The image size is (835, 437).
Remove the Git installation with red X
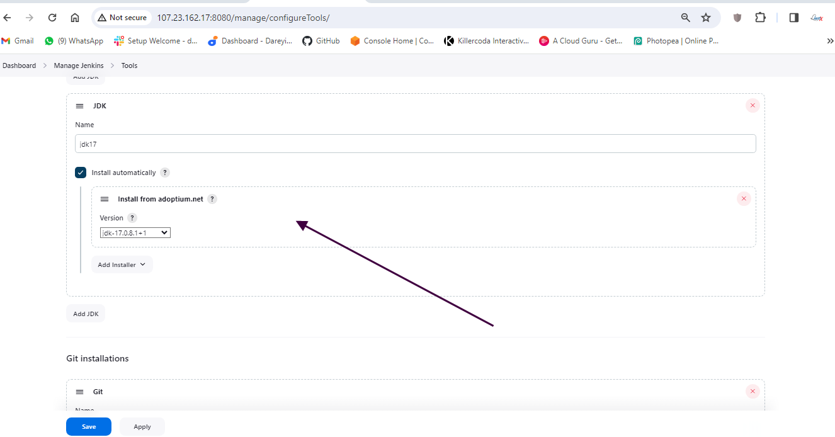point(753,392)
